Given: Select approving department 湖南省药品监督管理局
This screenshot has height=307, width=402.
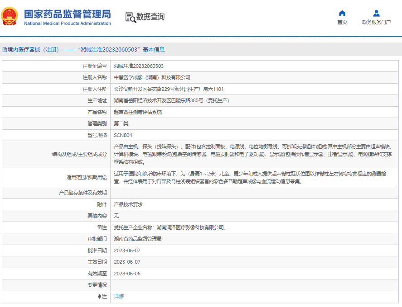Looking at the screenshot, I should click(x=138, y=239).
